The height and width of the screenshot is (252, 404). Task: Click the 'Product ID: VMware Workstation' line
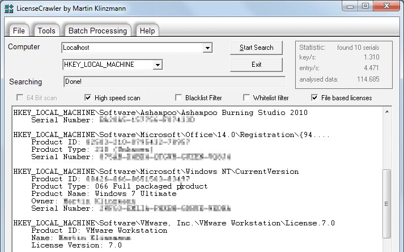pos(100,230)
